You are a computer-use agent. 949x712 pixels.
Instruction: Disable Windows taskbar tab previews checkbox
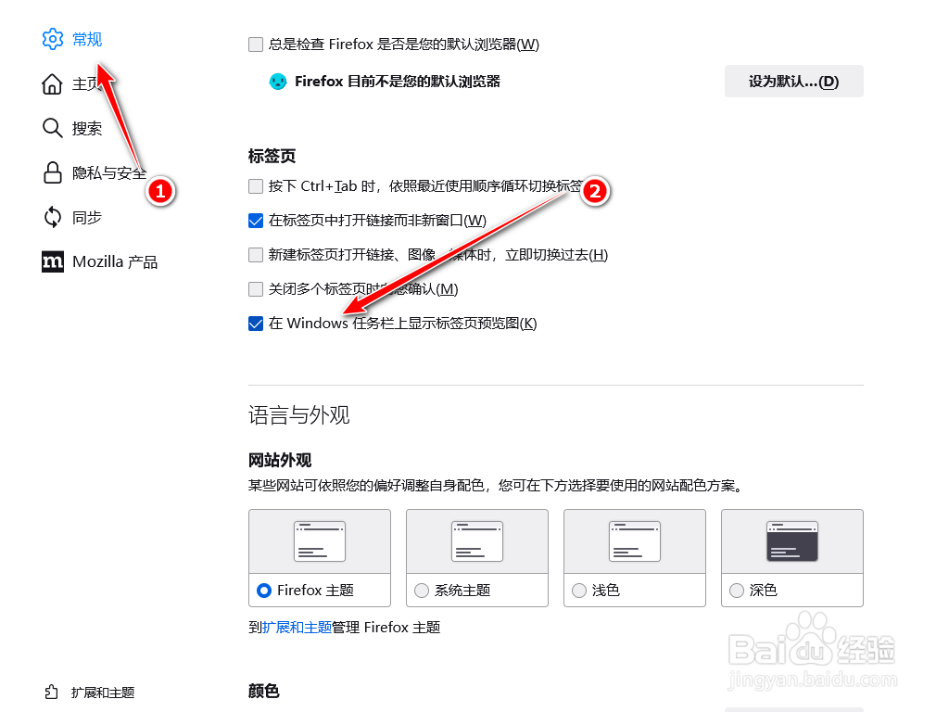click(x=256, y=324)
